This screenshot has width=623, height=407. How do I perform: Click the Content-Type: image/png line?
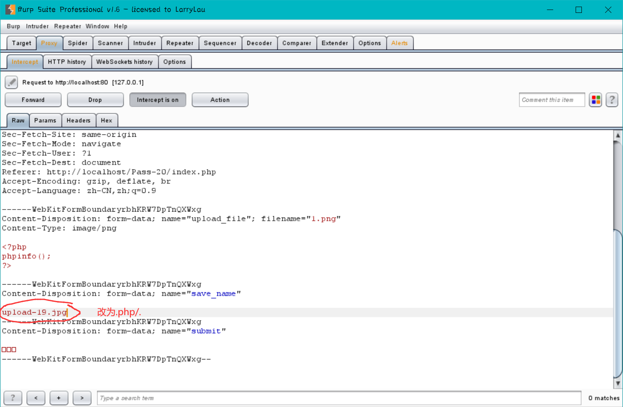(x=59, y=228)
